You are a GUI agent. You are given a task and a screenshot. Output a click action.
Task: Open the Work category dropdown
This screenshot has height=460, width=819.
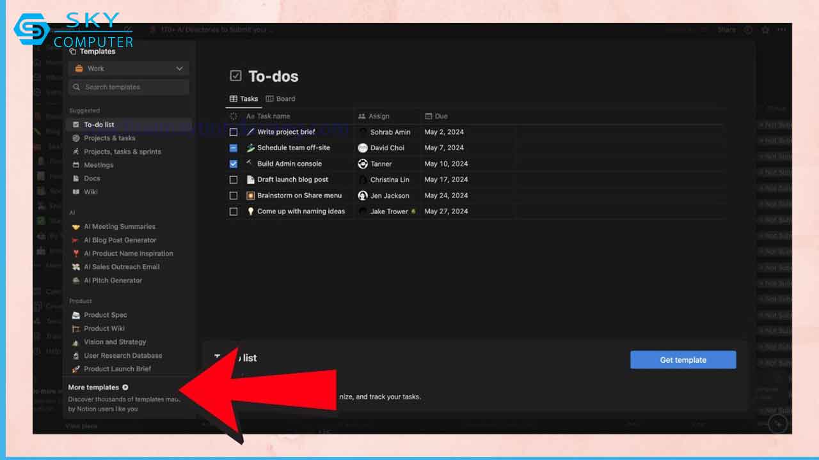point(129,68)
